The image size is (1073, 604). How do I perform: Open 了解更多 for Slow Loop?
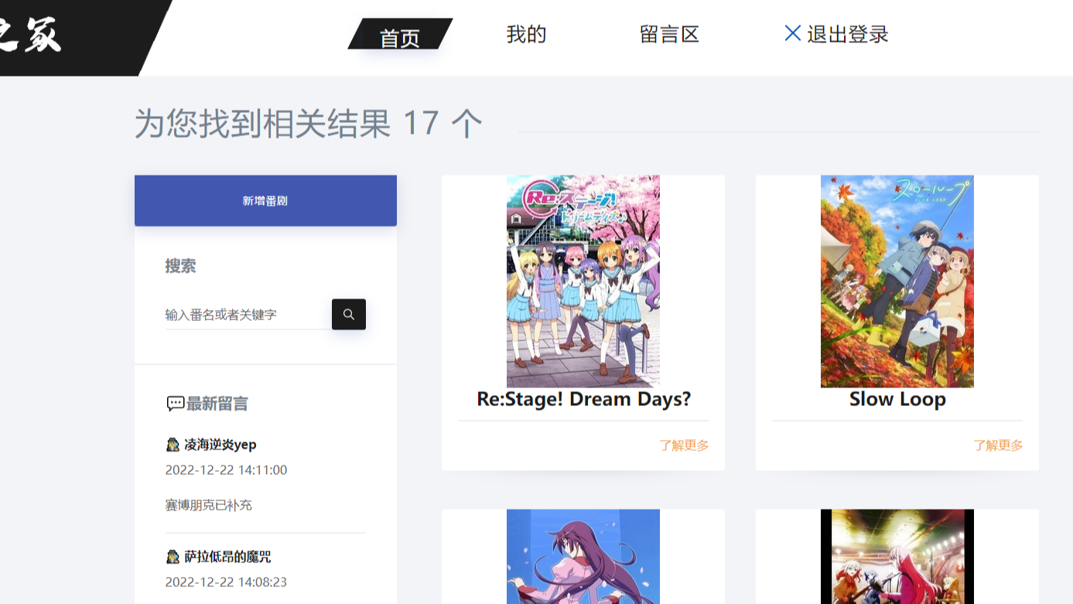(x=998, y=445)
